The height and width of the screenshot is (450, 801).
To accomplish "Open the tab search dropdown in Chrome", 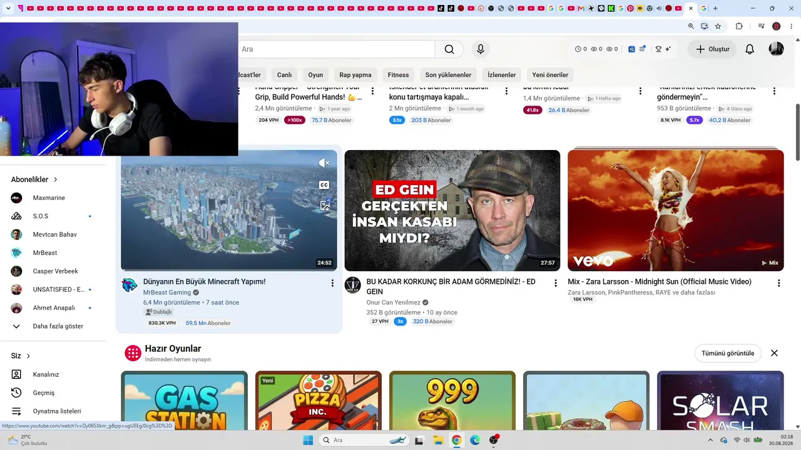I will [x=8, y=8].
